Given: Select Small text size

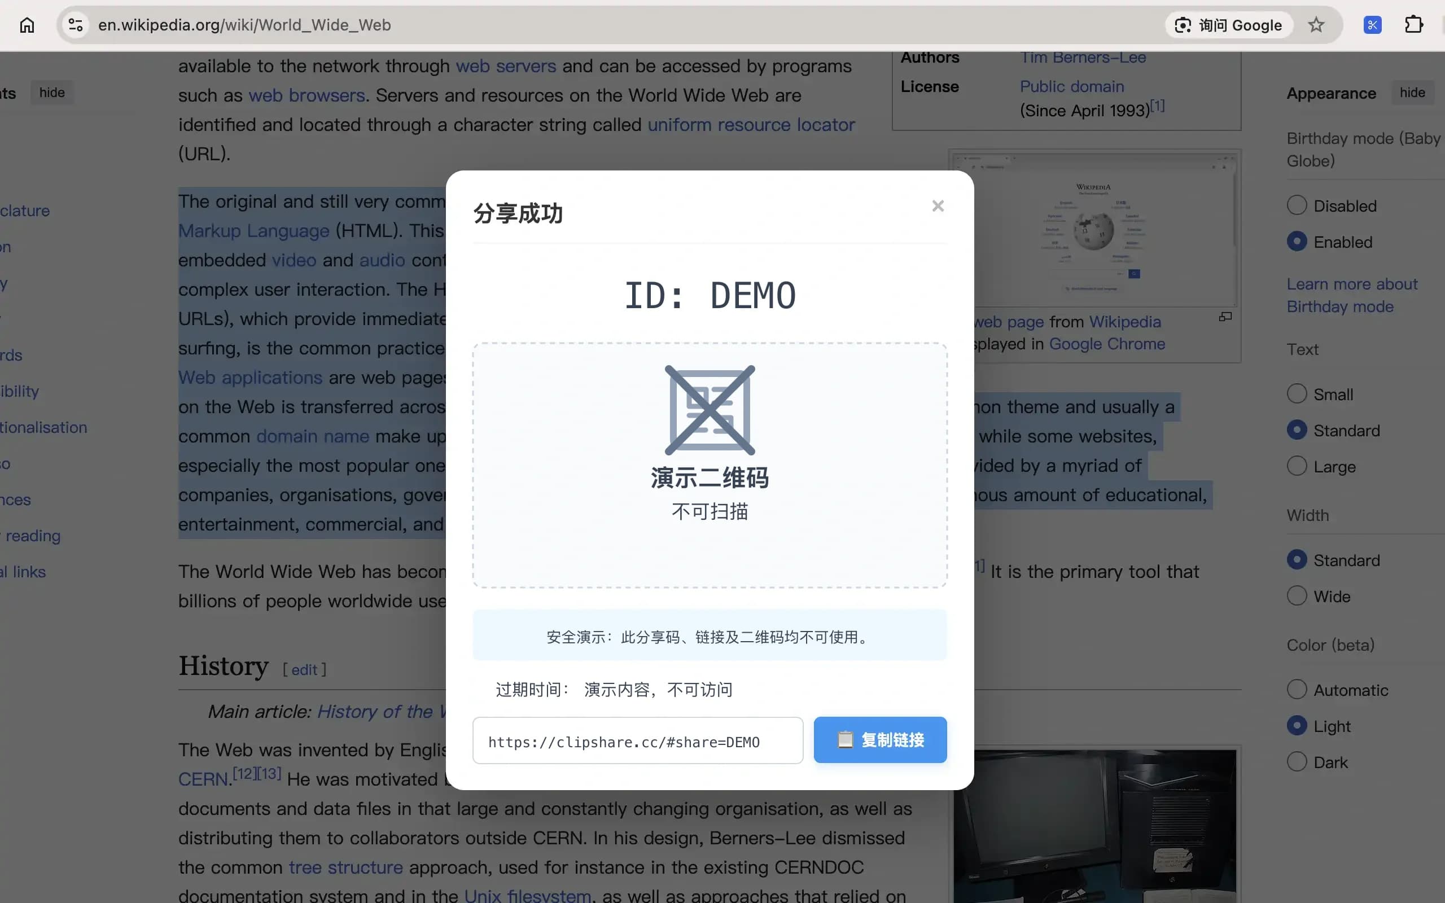Looking at the screenshot, I should click(x=1297, y=394).
